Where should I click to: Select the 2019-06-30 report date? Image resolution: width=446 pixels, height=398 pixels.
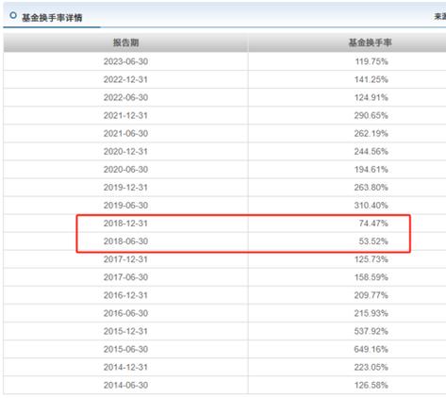[125, 206]
